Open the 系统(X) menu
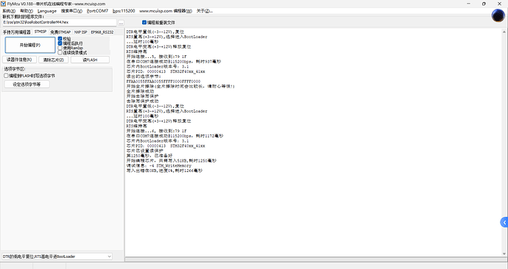The image size is (508, 269). tap(9, 11)
